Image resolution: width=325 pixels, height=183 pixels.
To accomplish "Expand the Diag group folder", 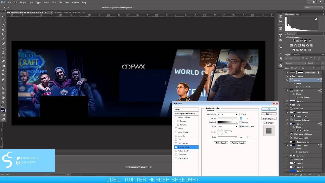I will click(290, 105).
